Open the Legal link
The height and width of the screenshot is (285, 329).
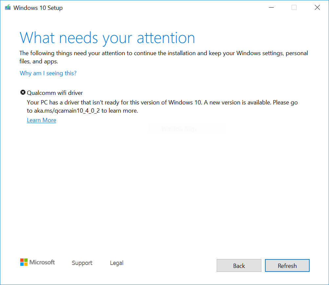117,263
